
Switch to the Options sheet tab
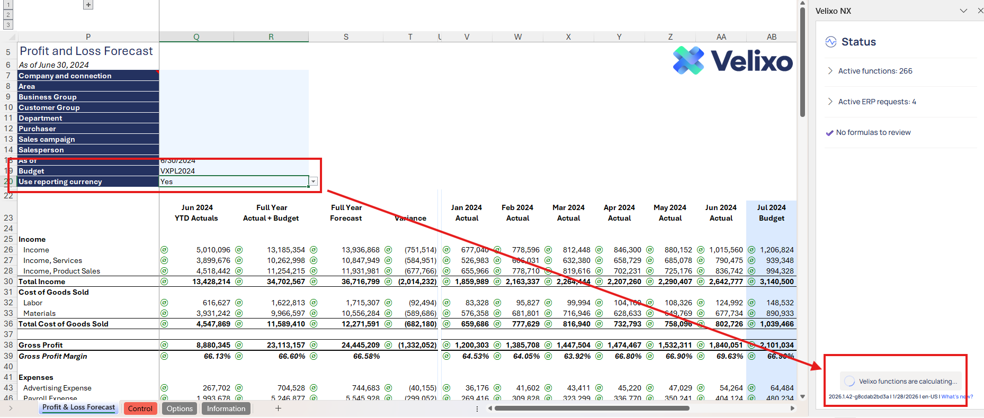(180, 408)
